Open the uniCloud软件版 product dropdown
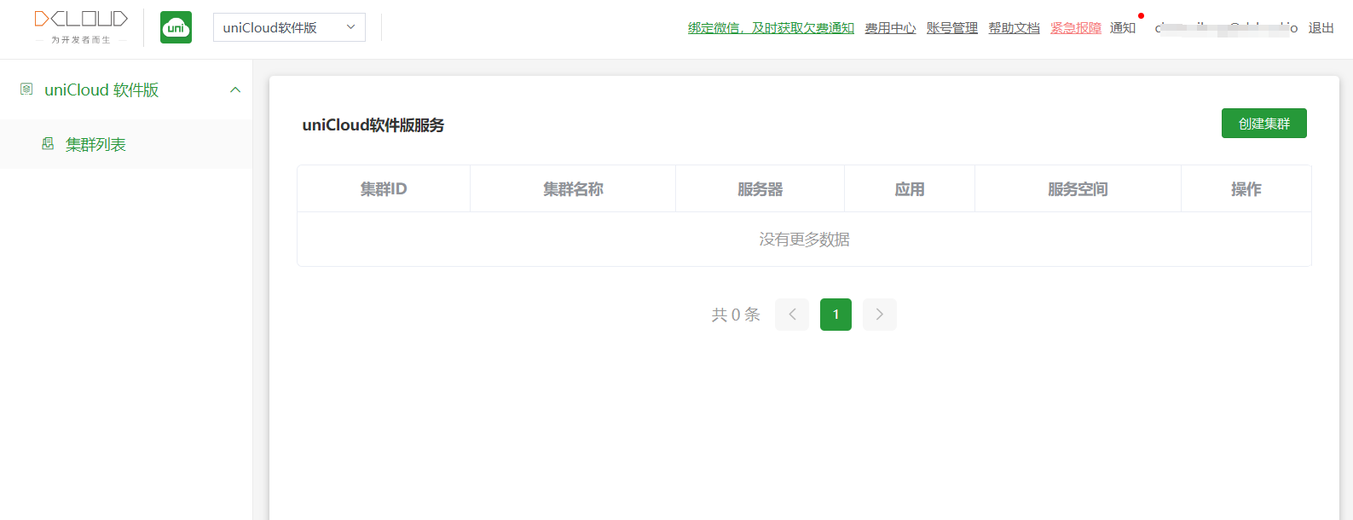The height and width of the screenshot is (520, 1353). pos(289,27)
